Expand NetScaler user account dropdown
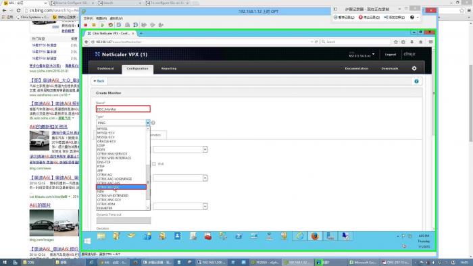Screen dimensions: 473x266 374,55
